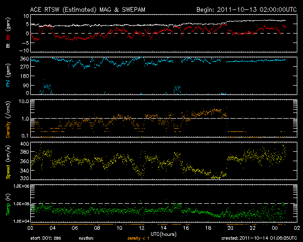This screenshot has width=303, height=242.
Task: Click the 'UTC(hours)' x-axis label
Action: (163, 234)
